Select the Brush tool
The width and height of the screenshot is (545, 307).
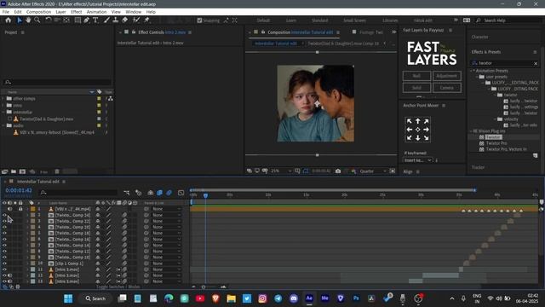pos(106,20)
